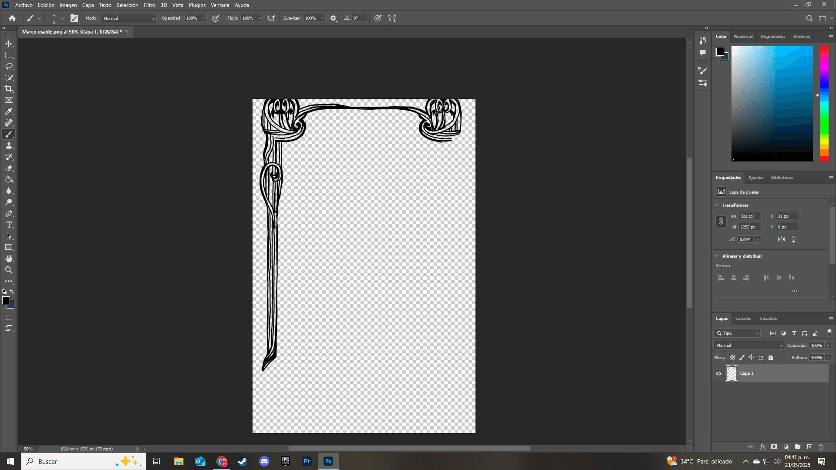Click the An width input field
The width and height of the screenshot is (836, 470).
[x=750, y=216]
